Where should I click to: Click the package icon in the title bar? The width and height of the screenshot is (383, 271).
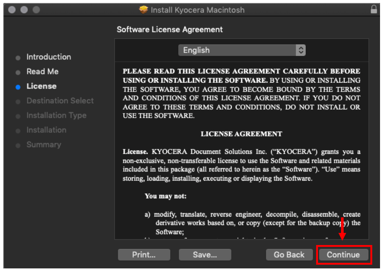click(x=143, y=10)
